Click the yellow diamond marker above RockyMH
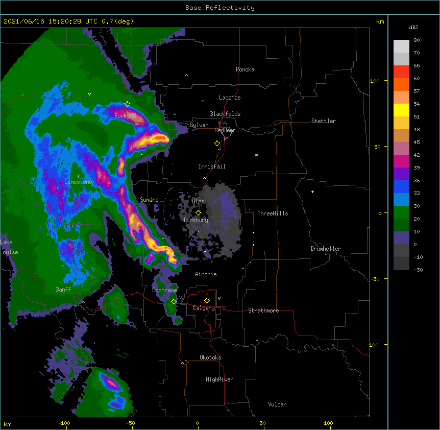 (x=128, y=104)
